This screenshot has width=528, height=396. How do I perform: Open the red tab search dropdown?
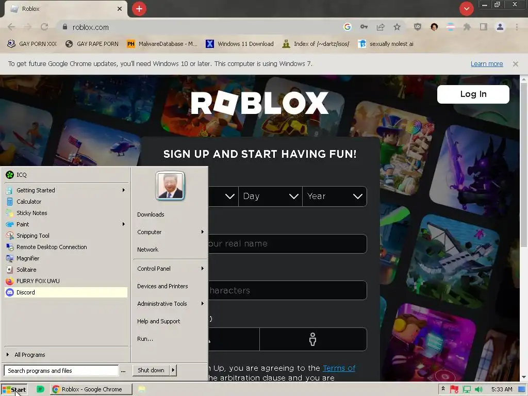click(x=466, y=9)
